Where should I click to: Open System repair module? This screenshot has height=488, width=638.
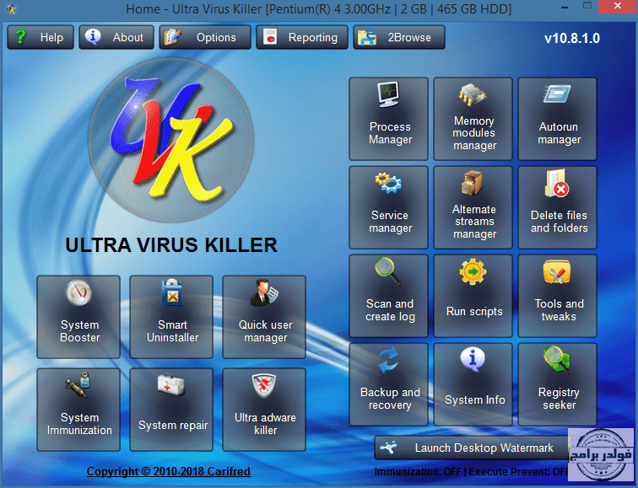[x=171, y=410]
